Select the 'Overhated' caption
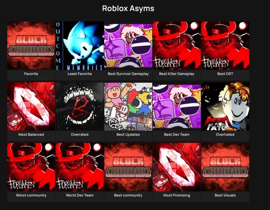Screen dimensions: 270x210 [225, 134]
